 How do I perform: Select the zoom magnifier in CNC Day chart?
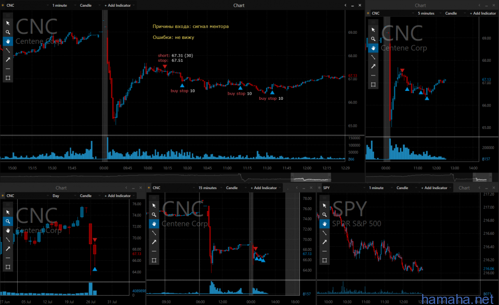(x=8, y=221)
